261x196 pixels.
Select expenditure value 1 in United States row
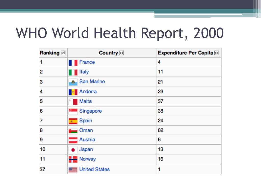coord(159,169)
